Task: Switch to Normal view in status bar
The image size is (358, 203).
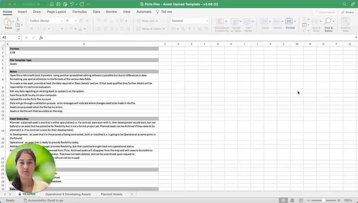Action: pyautogui.click(x=283, y=200)
